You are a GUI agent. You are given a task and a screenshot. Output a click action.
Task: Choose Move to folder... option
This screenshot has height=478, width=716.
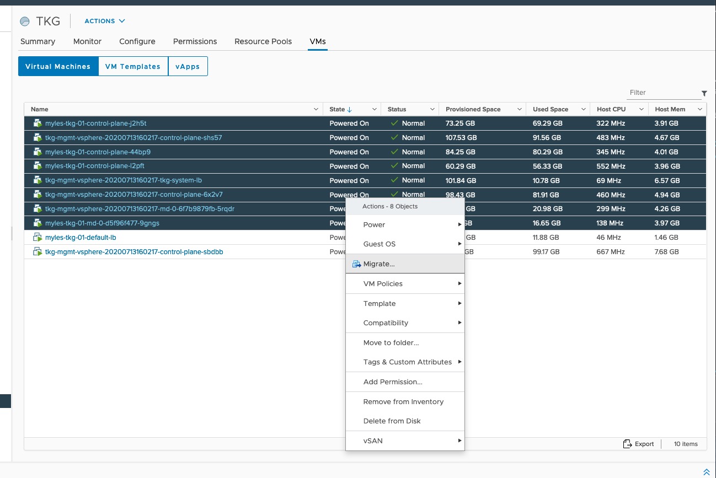coord(405,343)
